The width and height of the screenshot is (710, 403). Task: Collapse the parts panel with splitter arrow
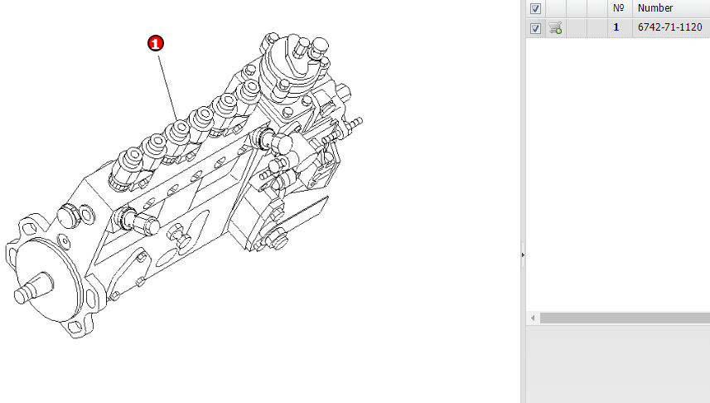[523, 255]
